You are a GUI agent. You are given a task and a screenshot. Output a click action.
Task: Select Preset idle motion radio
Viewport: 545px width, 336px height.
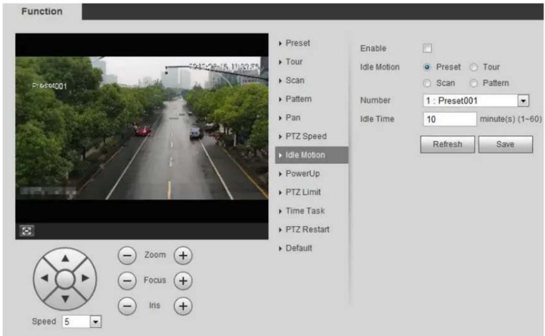point(427,67)
